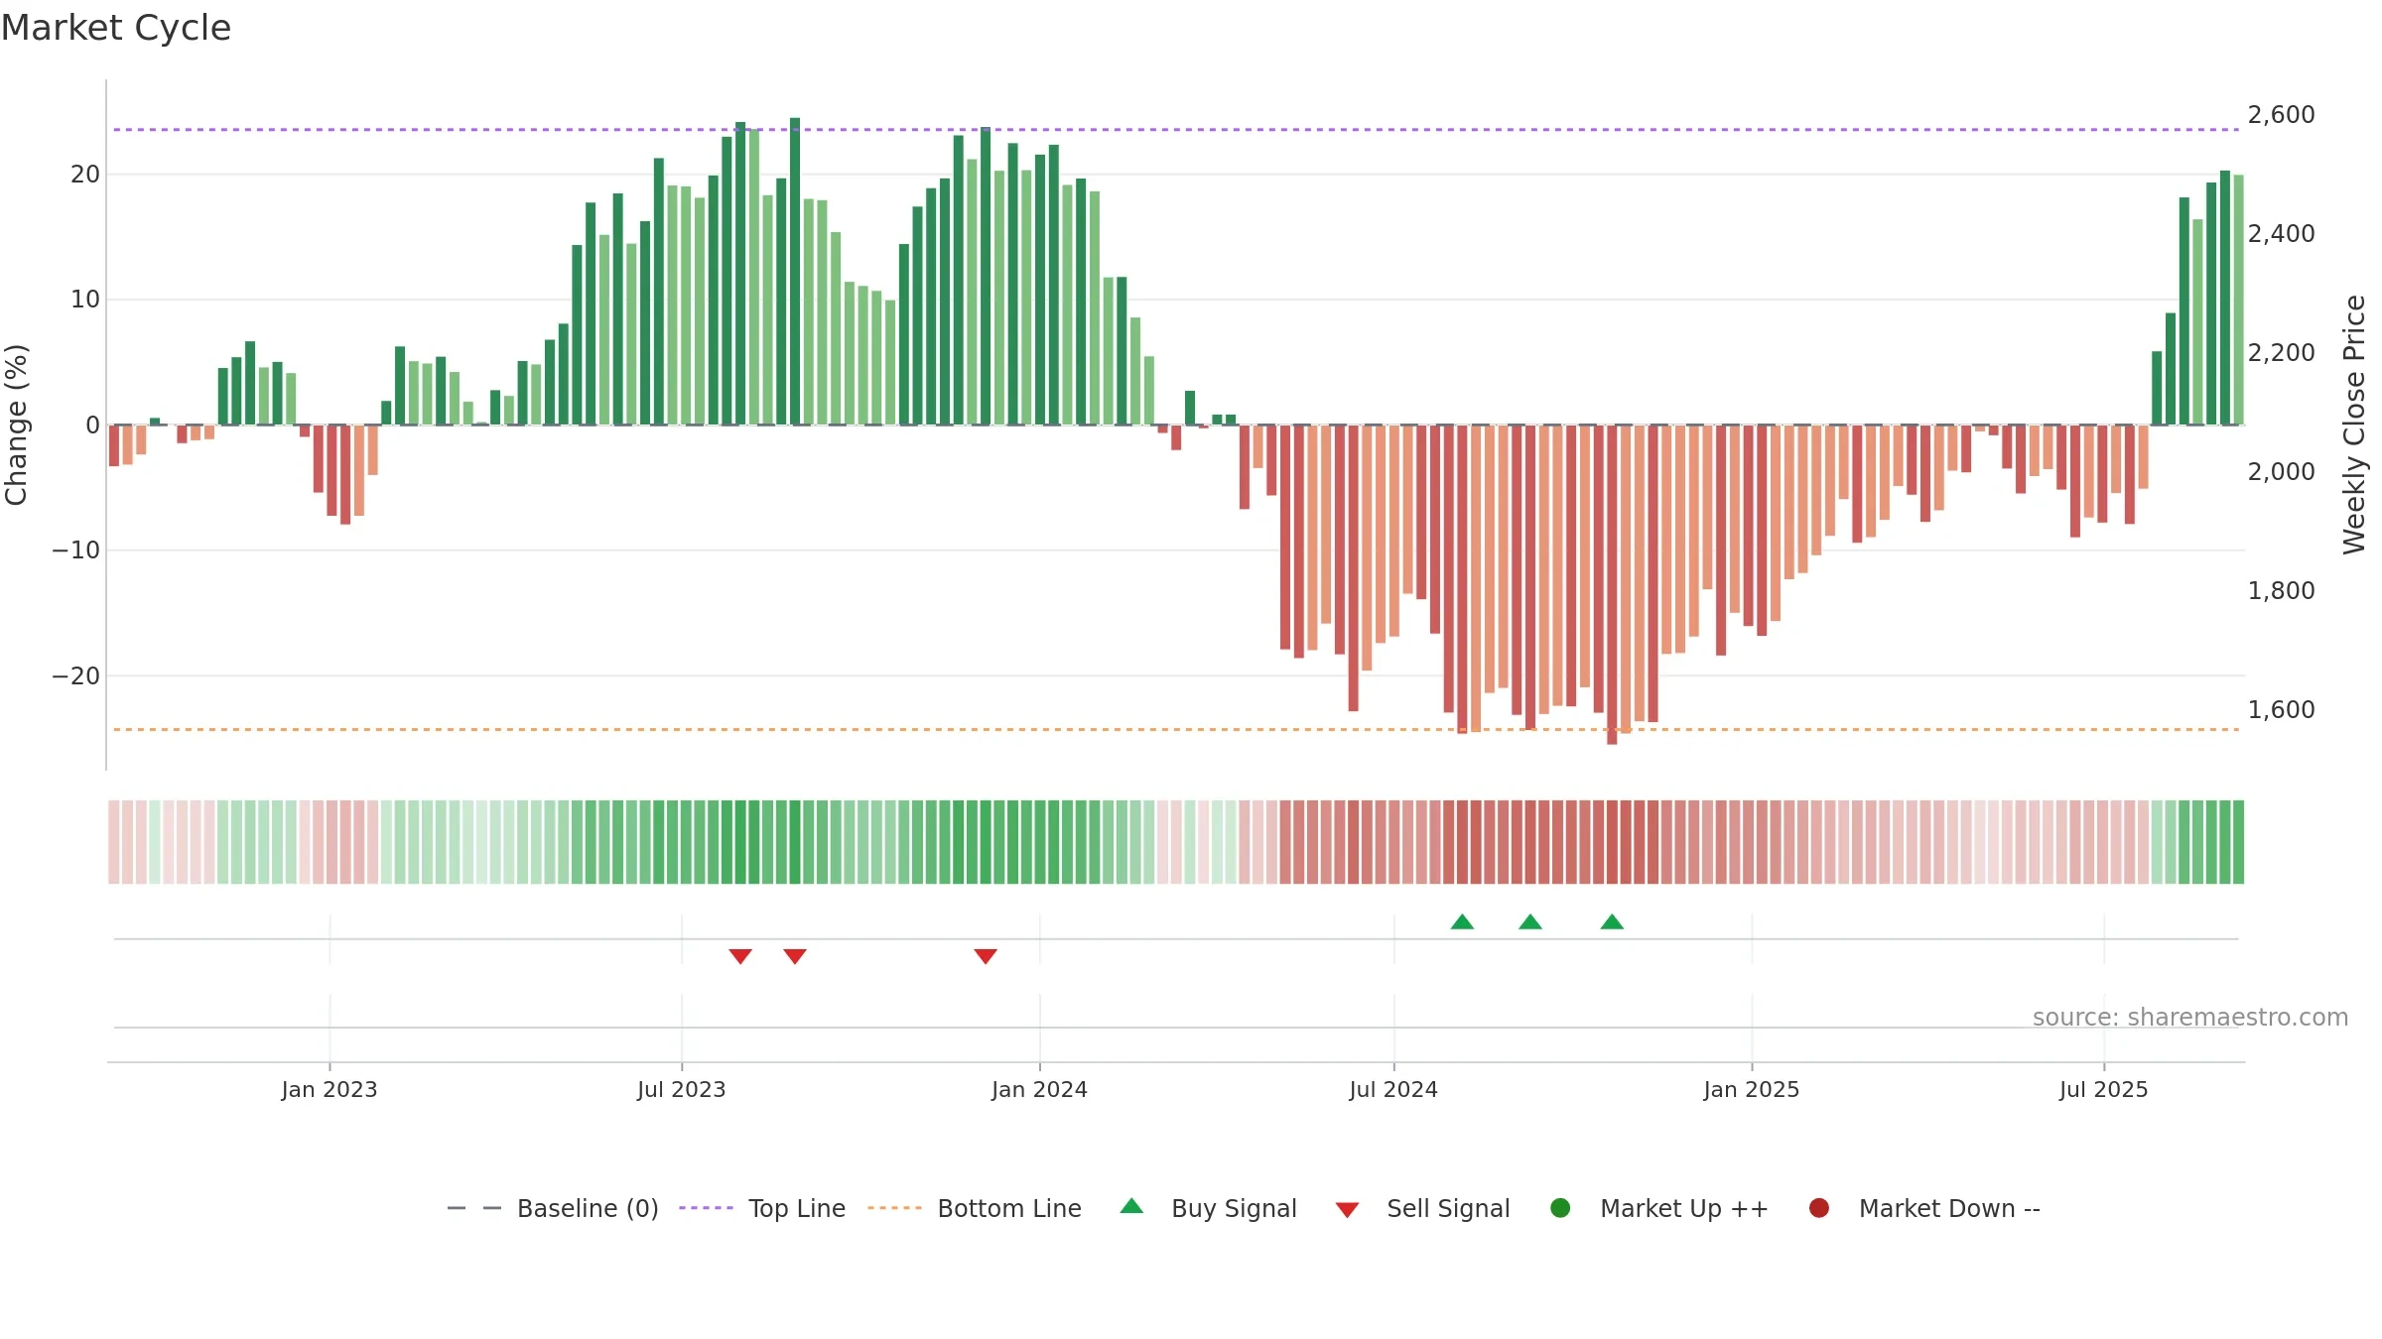
Task: Click the 2,200 price axis label
Action: (2281, 353)
